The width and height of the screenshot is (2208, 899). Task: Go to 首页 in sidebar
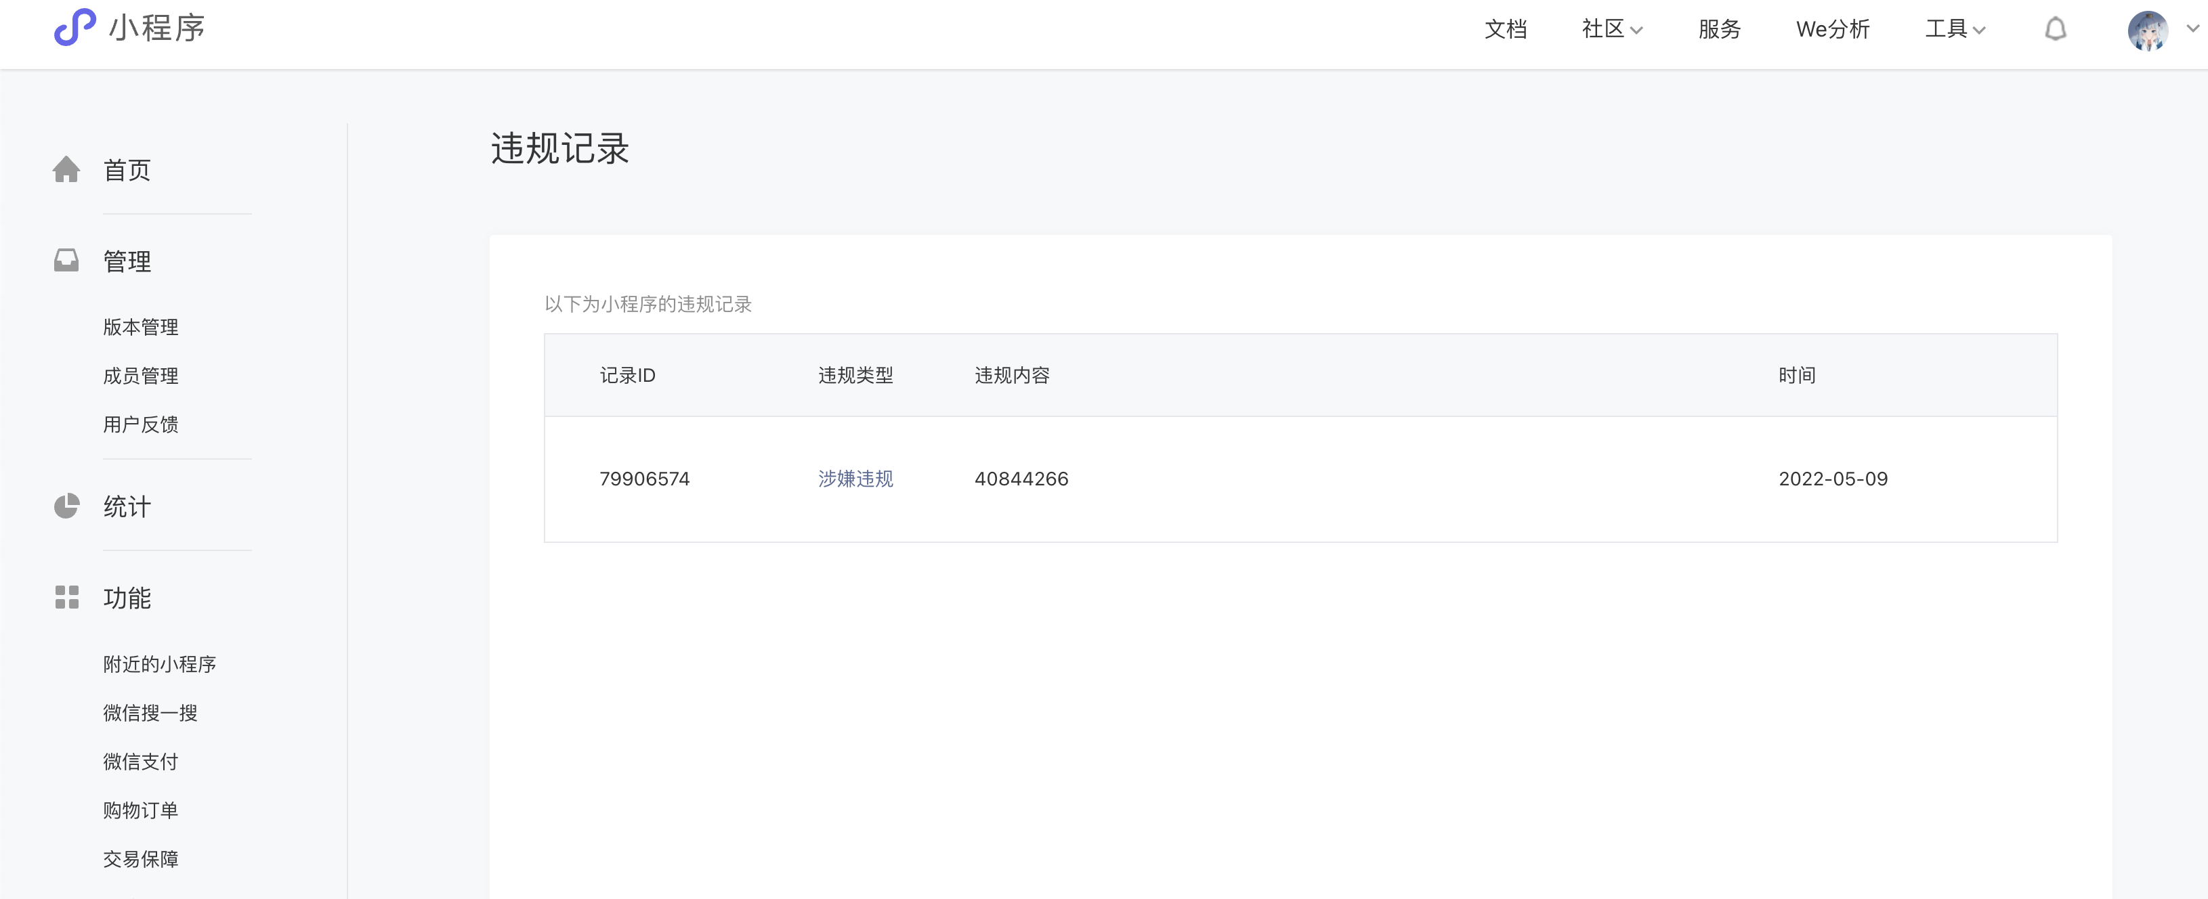click(127, 170)
